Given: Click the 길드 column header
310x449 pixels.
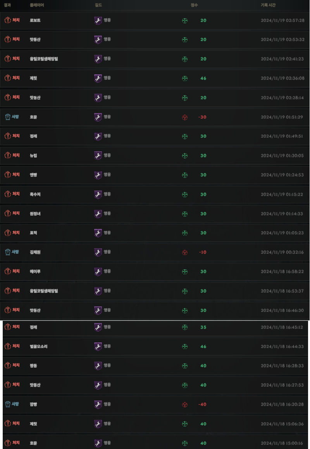Looking at the screenshot, I should [x=98, y=5].
